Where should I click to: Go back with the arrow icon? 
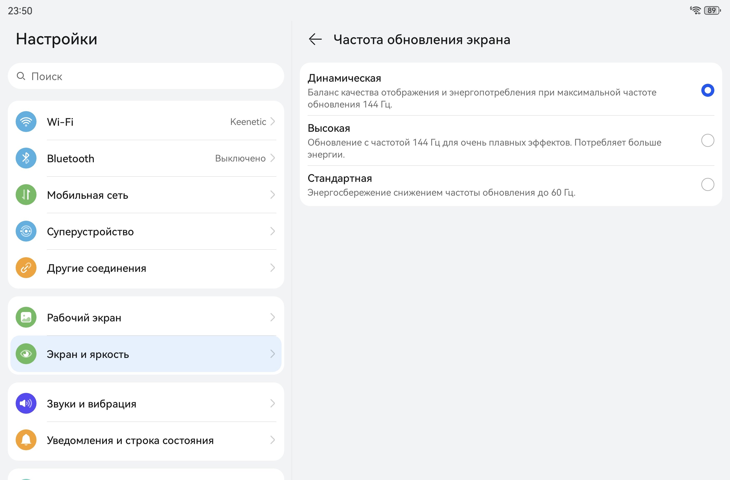[x=315, y=39]
